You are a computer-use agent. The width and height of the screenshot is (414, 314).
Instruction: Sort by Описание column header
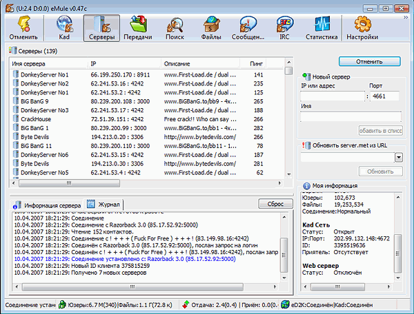[x=200, y=64]
